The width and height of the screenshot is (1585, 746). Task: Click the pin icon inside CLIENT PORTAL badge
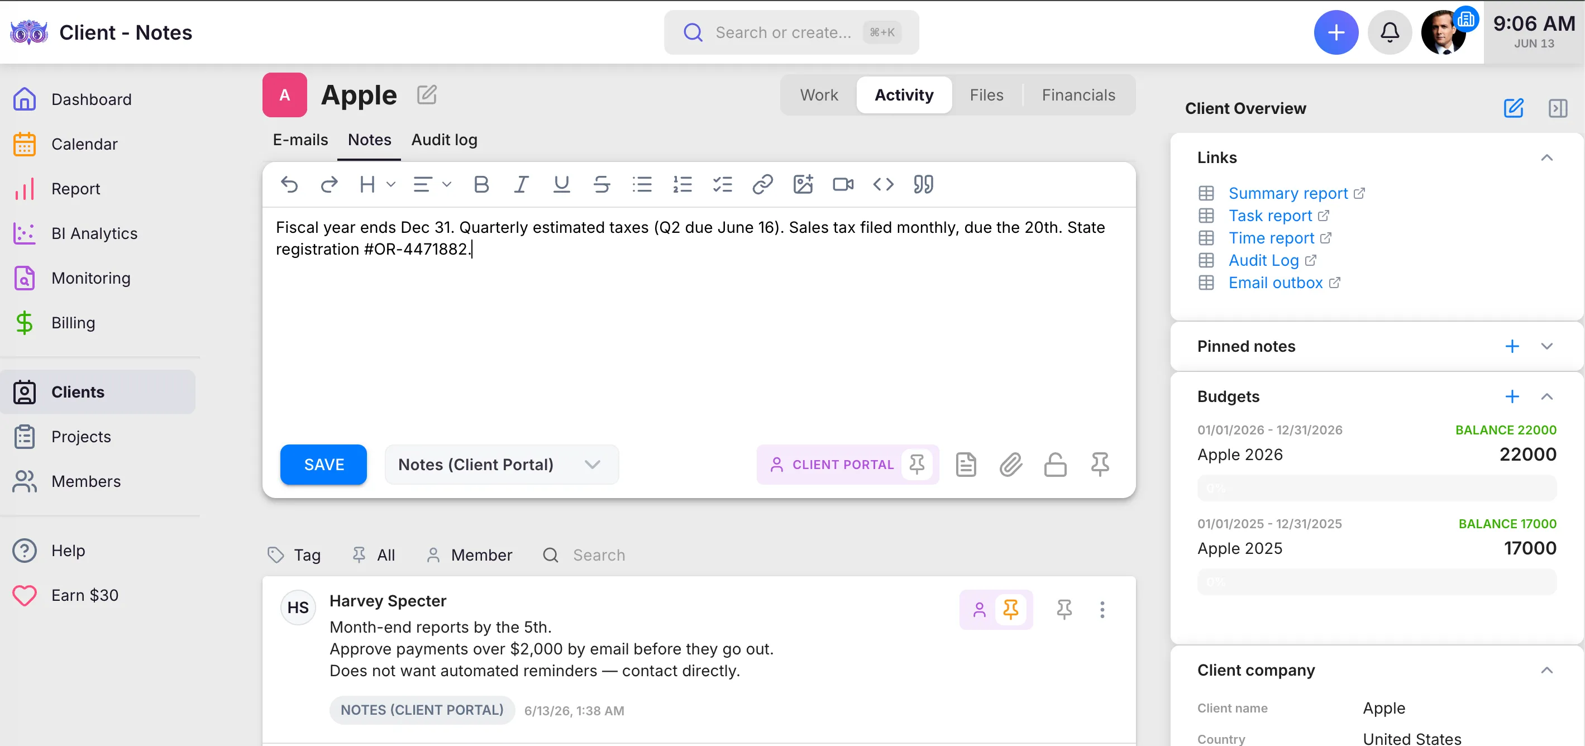pos(917,465)
